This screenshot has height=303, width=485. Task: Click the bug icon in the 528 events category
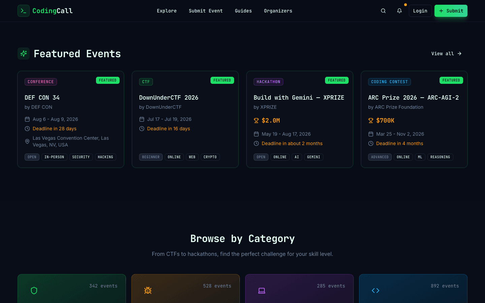click(x=148, y=291)
